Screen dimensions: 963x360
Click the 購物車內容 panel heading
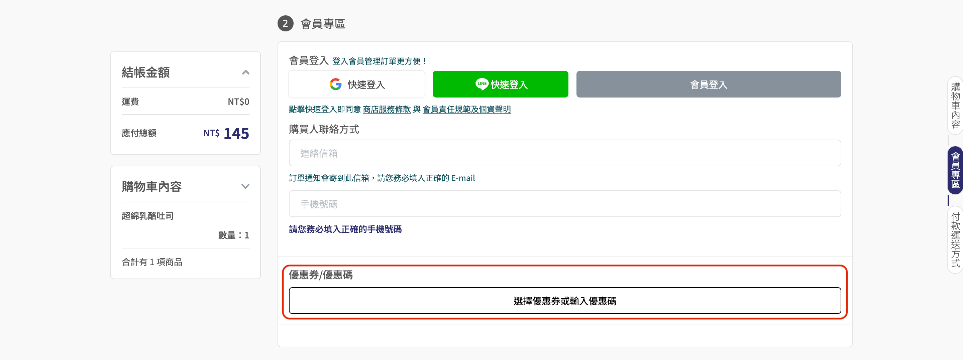[152, 186]
